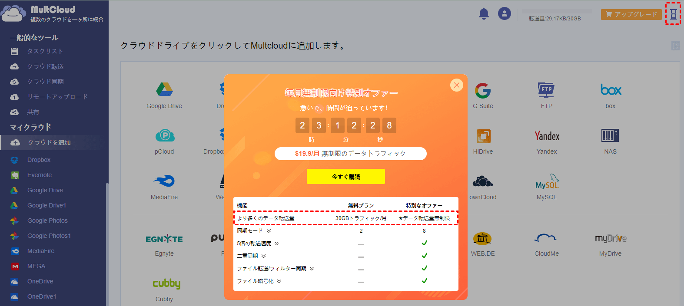684x306 pixels.
Task: Click the アップグレード upgrade button
Action: point(631,14)
